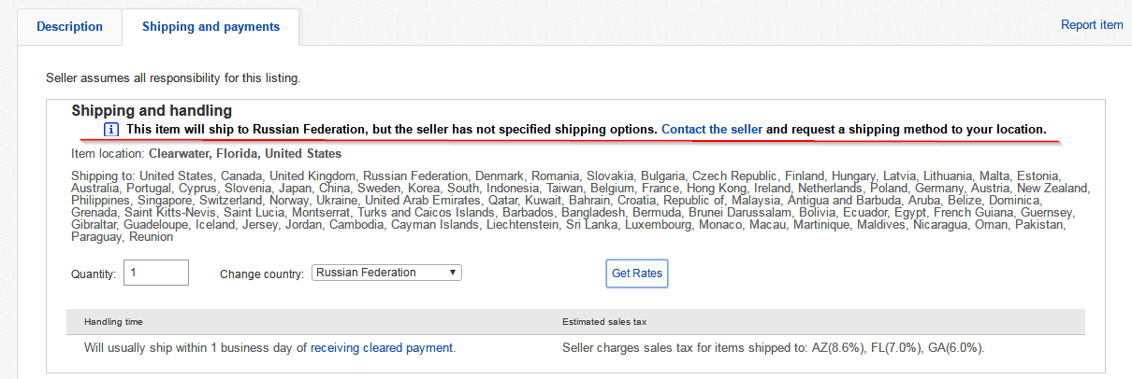Click the Estimated sales tax column header
1132x379 pixels.
pyautogui.click(x=604, y=322)
